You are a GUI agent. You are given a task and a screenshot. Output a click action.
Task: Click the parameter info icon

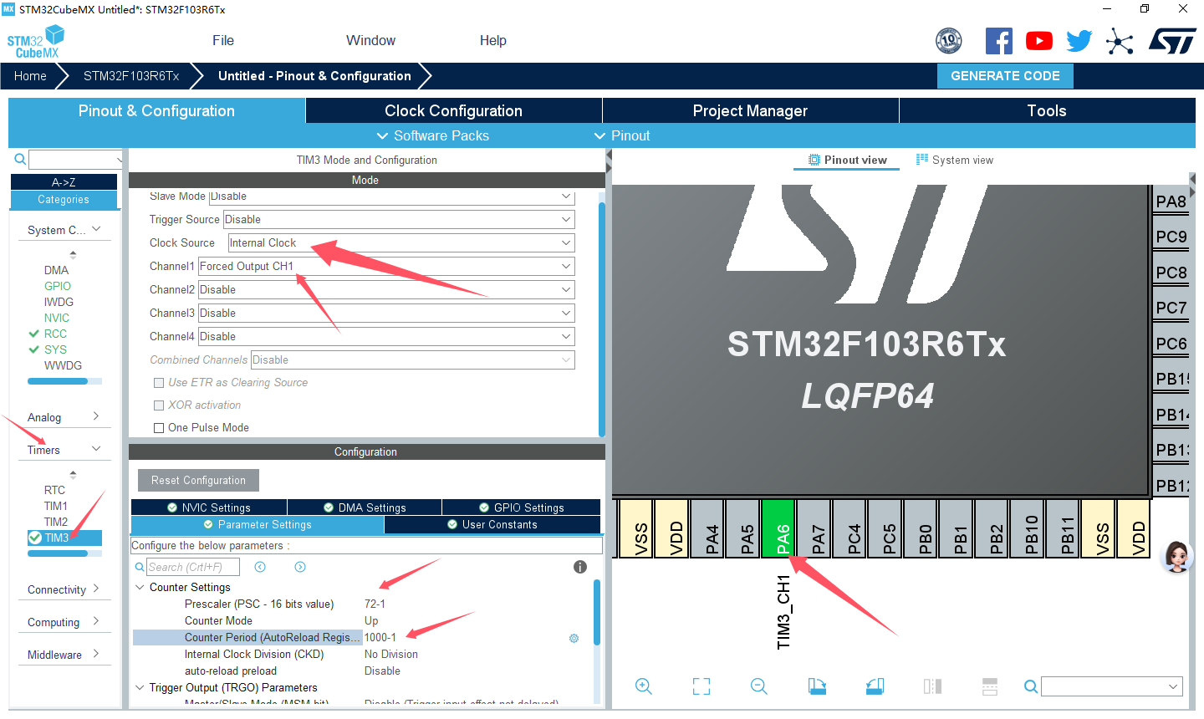(580, 567)
